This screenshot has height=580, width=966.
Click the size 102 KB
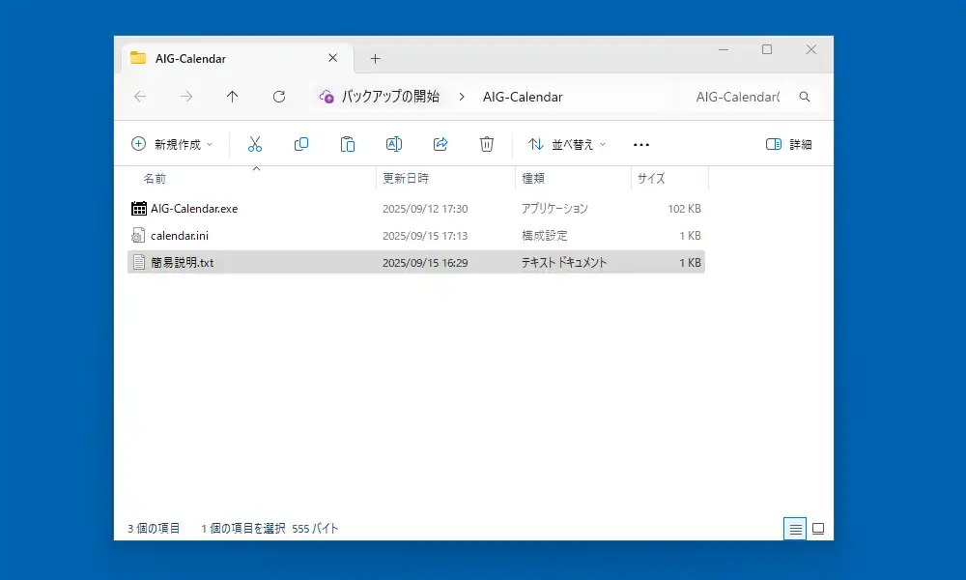click(x=685, y=209)
